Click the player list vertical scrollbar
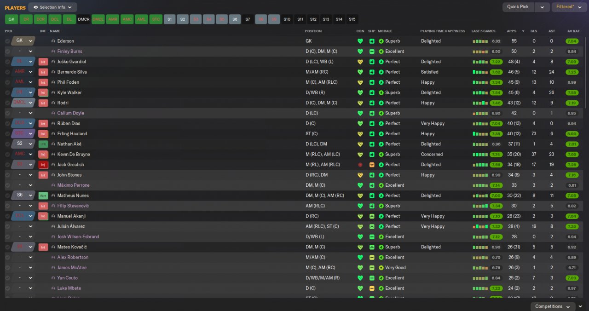This screenshot has height=311, width=589. [x=586, y=72]
